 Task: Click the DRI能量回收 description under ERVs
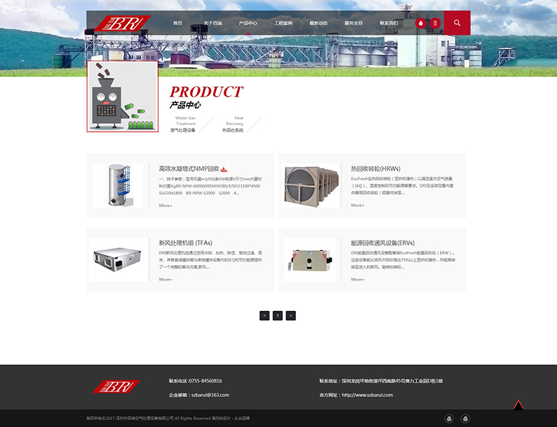click(403, 260)
